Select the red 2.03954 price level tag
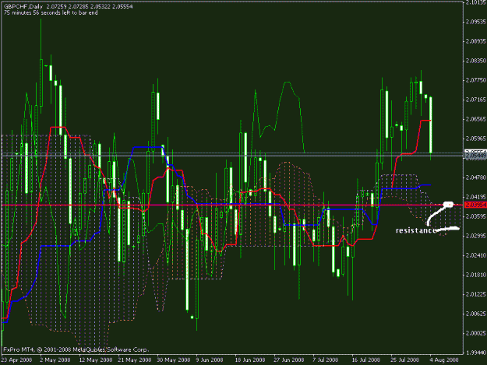The width and height of the screenshot is (487, 365). click(475, 205)
